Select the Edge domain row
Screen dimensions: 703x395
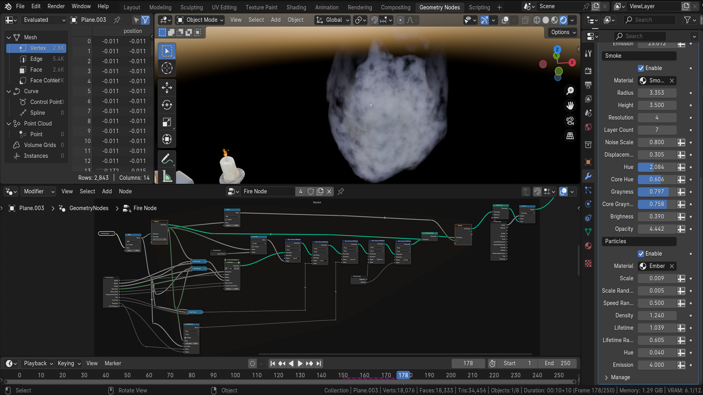(36, 59)
